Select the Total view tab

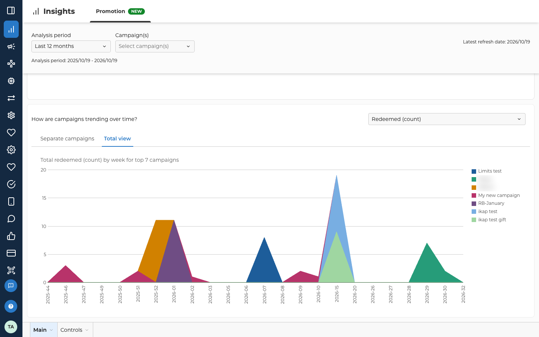tap(118, 139)
